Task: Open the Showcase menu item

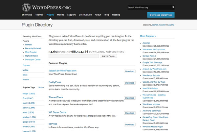Action: [27, 15]
